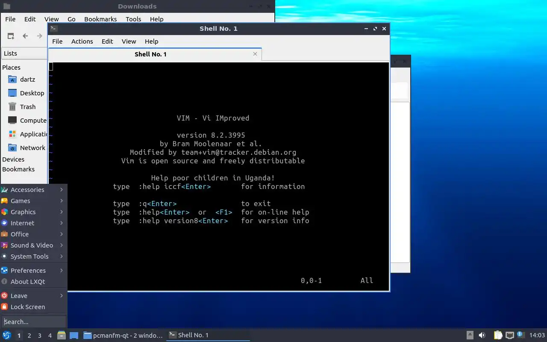The width and height of the screenshot is (547, 342).
Task: Click the Preferences icon in start menu
Action: [x=4, y=271]
